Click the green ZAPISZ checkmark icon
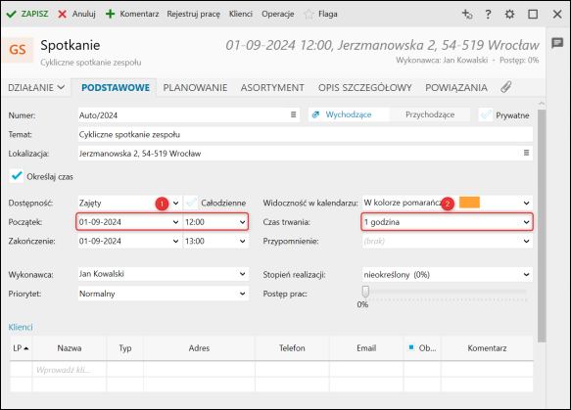 pyautogui.click(x=12, y=14)
